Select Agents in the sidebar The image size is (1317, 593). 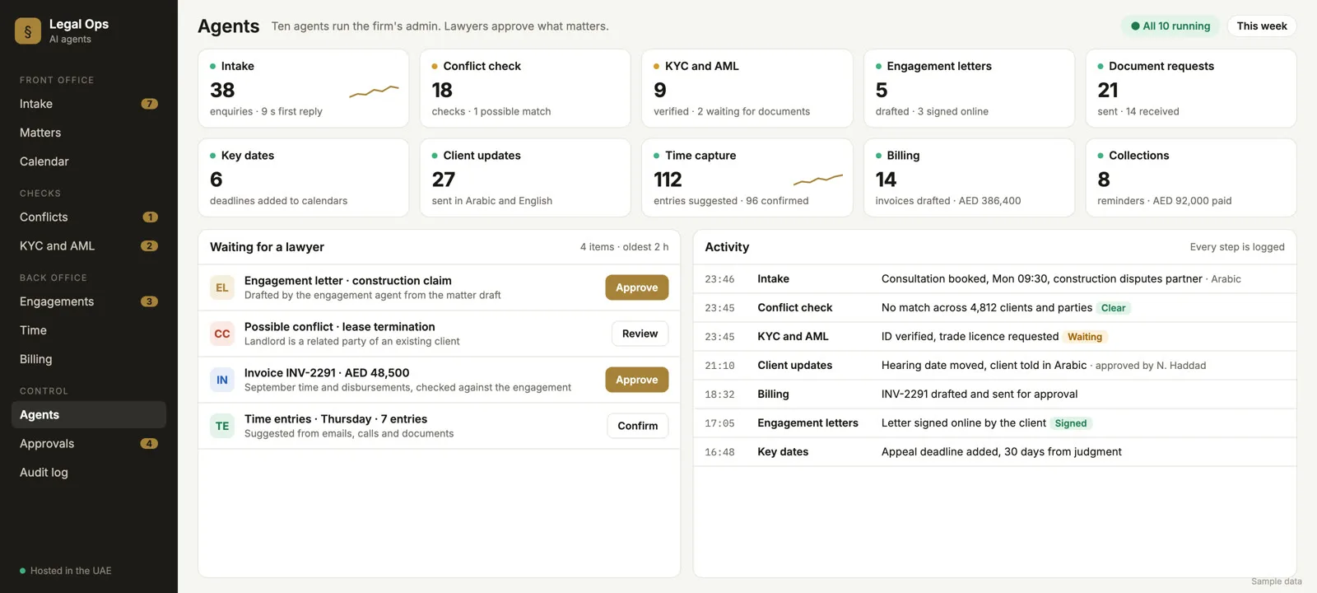(89, 415)
